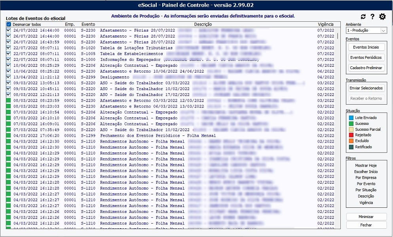The image size is (393, 237).
Task: Select the Por Situação filter
Action: tap(366, 190)
